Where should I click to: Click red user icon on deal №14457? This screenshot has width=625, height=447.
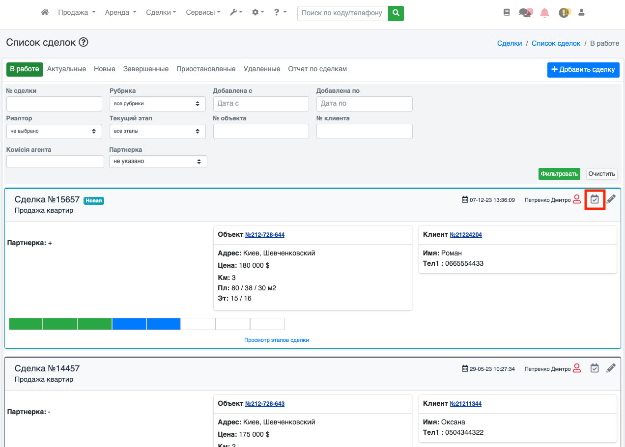(x=577, y=368)
